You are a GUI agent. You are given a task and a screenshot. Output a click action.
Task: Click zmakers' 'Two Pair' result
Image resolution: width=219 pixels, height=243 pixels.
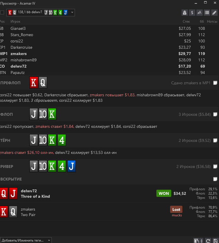click(28, 215)
